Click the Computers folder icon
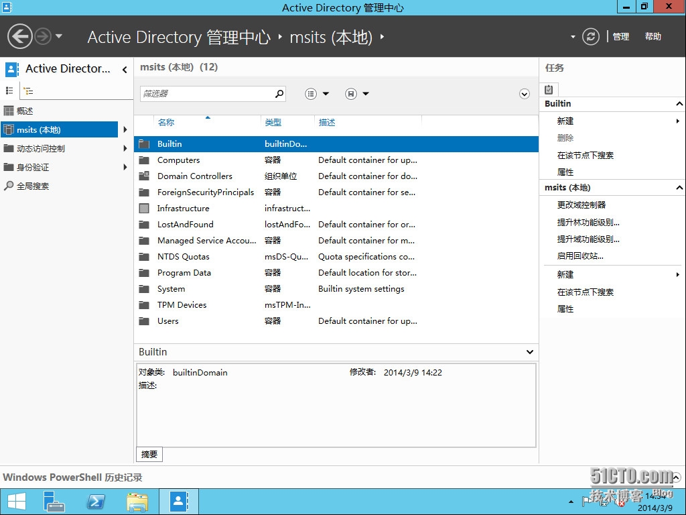686x515 pixels. click(144, 160)
